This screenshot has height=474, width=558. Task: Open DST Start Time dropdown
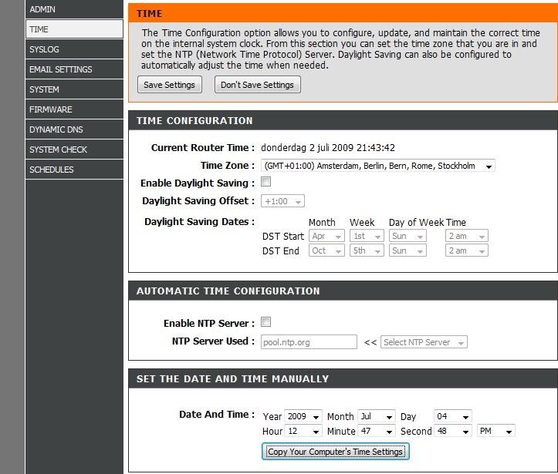(466, 236)
